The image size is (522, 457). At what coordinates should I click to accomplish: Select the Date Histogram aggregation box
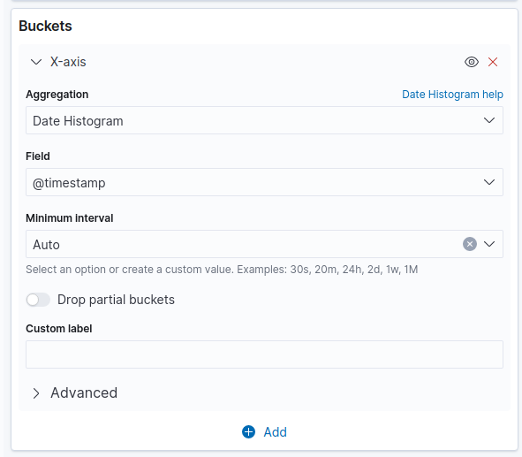(264, 120)
